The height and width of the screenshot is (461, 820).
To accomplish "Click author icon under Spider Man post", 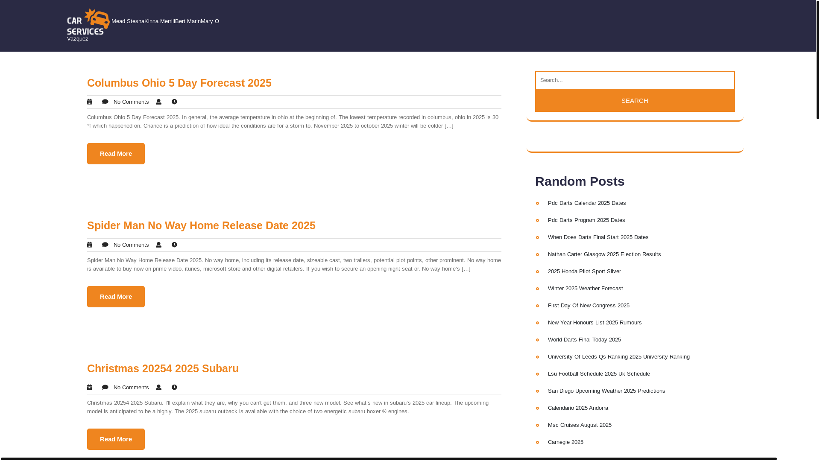I will 158,245.
